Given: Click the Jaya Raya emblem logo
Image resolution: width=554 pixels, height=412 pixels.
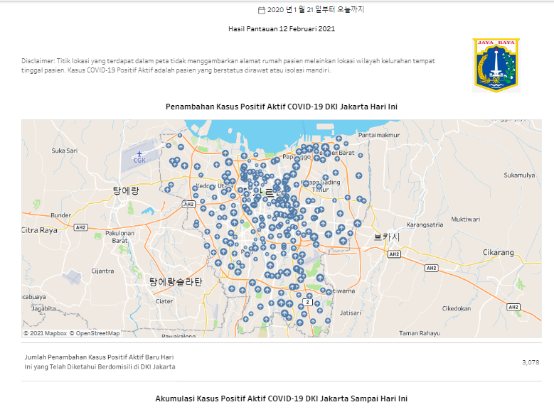Looking at the screenshot, I should coord(496,65).
